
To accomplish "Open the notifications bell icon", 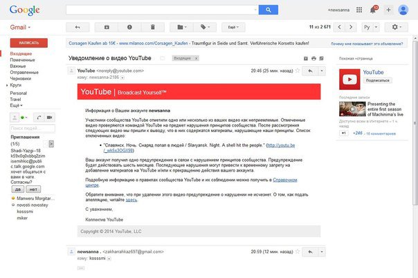I will (374, 10).
